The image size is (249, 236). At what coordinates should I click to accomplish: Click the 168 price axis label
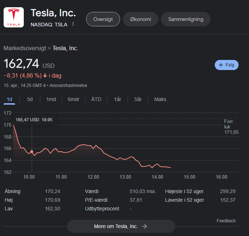[8, 137]
